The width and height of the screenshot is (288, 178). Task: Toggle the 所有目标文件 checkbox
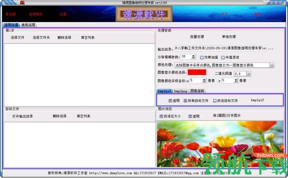(x=185, y=101)
